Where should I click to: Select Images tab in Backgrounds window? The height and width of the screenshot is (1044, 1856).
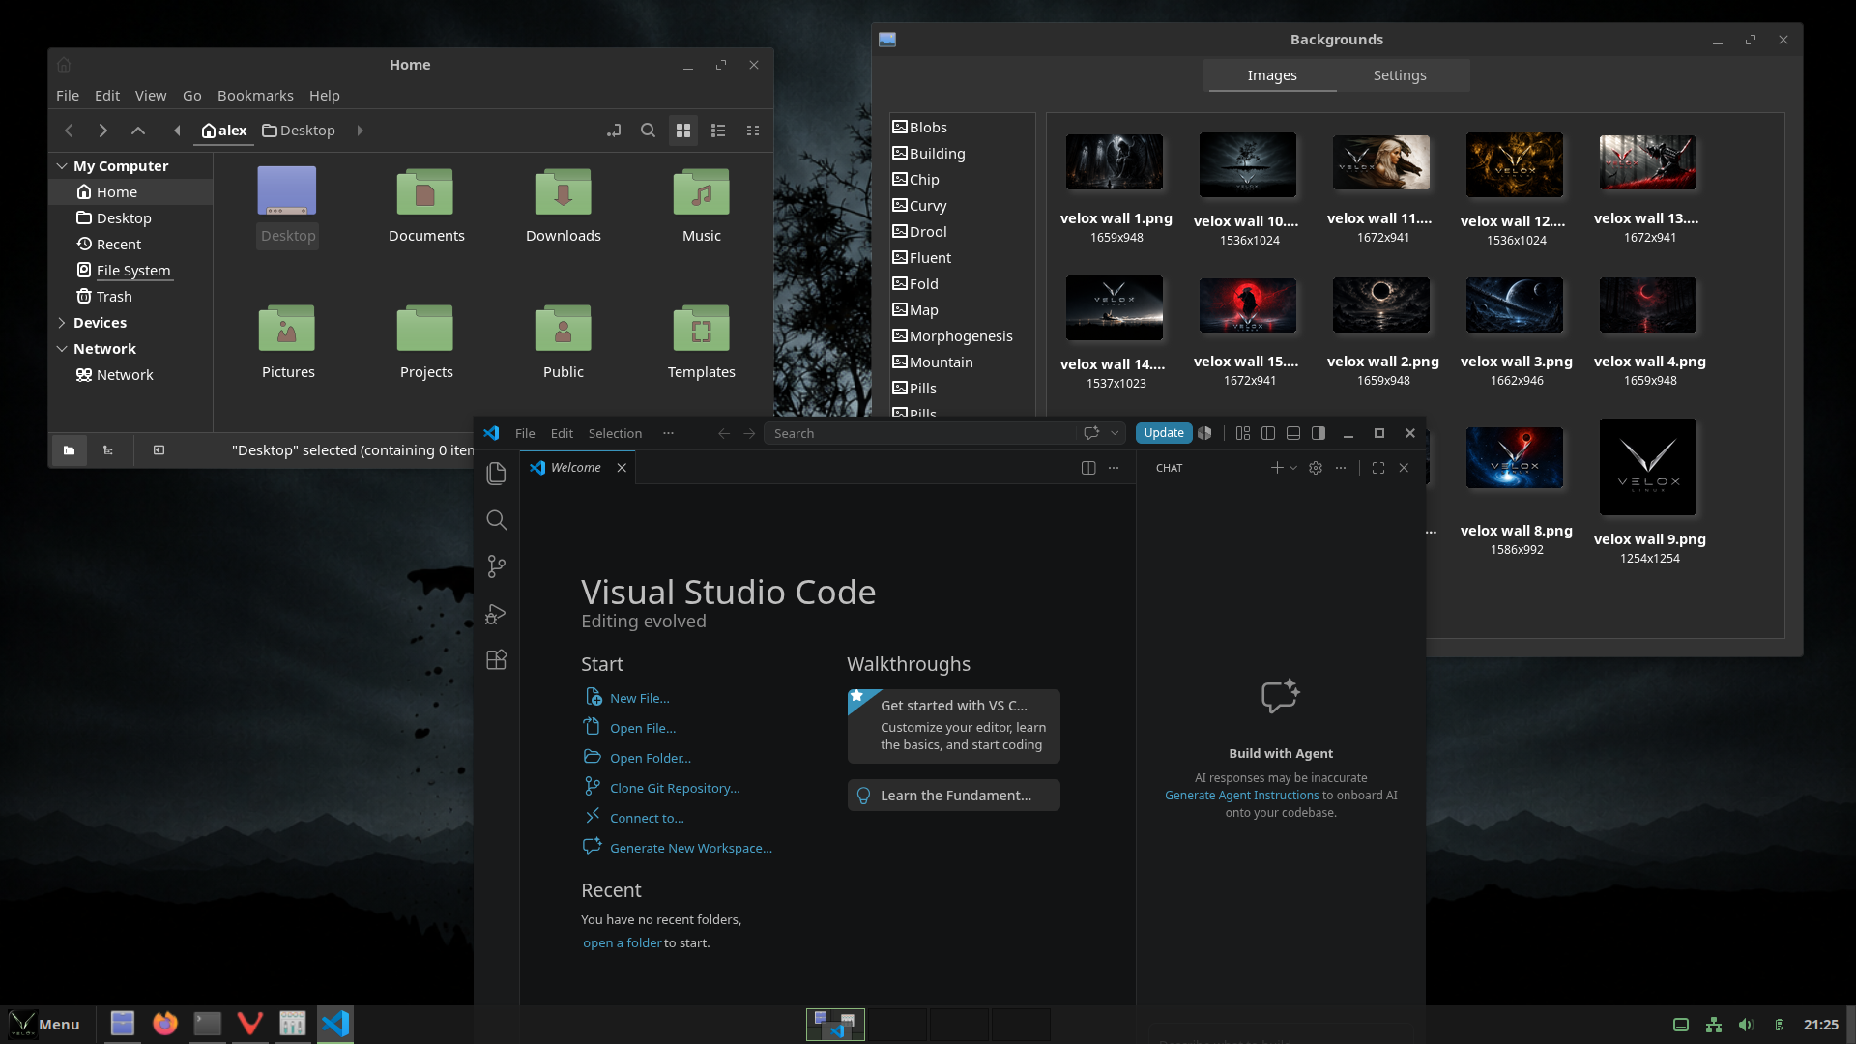point(1272,75)
